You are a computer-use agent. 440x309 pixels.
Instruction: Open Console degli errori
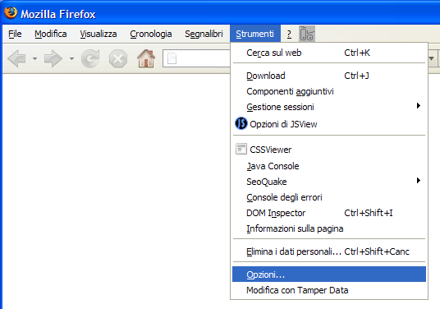tap(329, 197)
